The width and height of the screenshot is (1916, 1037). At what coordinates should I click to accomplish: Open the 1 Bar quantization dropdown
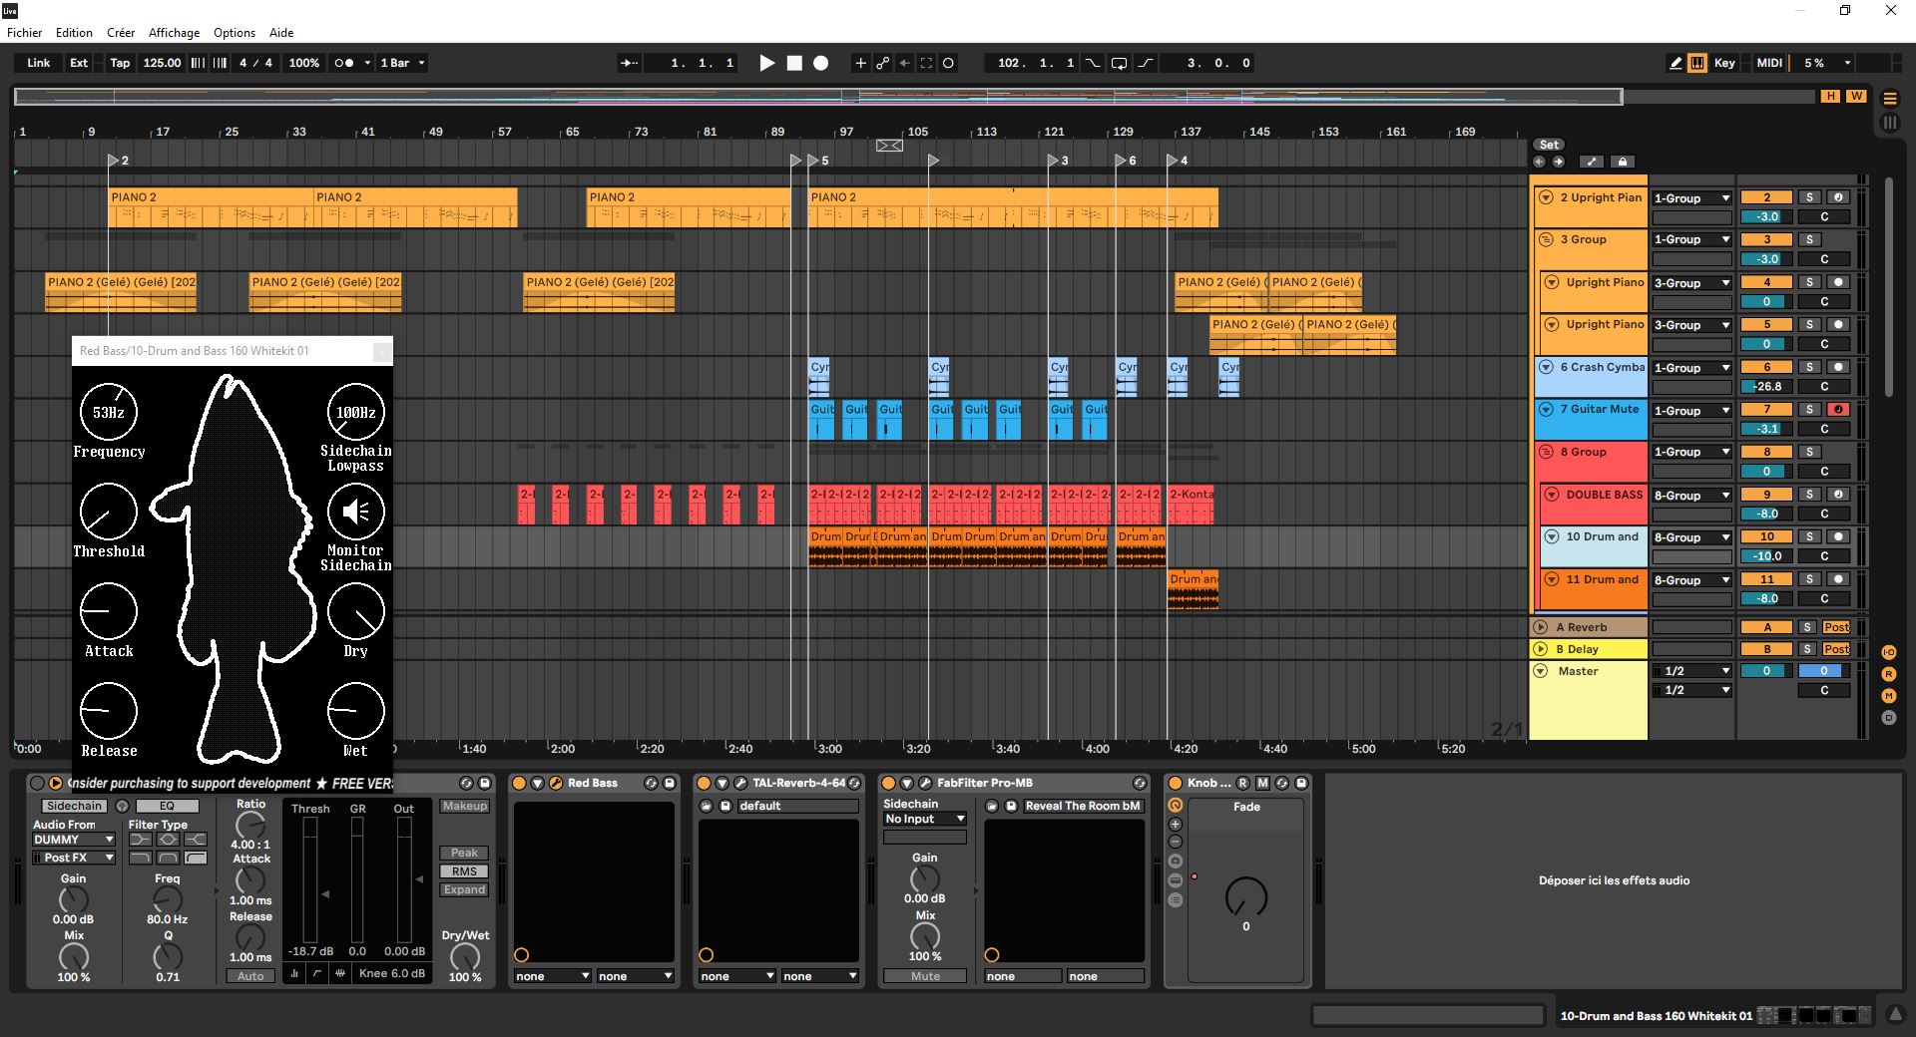tap(402, 63)
